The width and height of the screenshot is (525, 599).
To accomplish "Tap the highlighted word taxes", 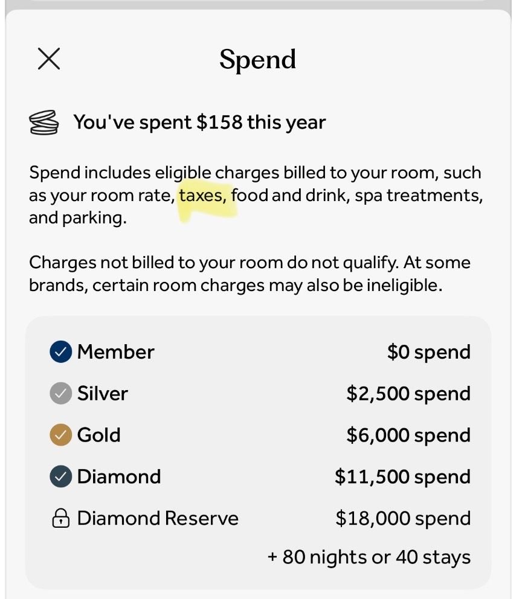I will tap(202, 196).
